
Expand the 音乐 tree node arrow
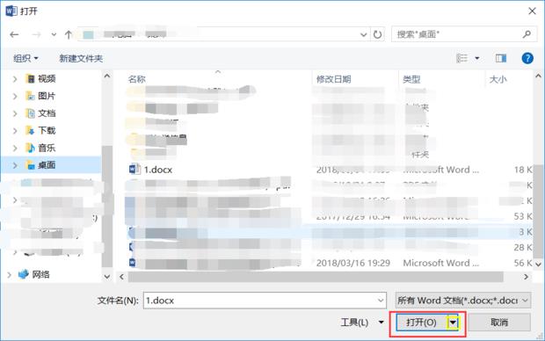(15, 149)
